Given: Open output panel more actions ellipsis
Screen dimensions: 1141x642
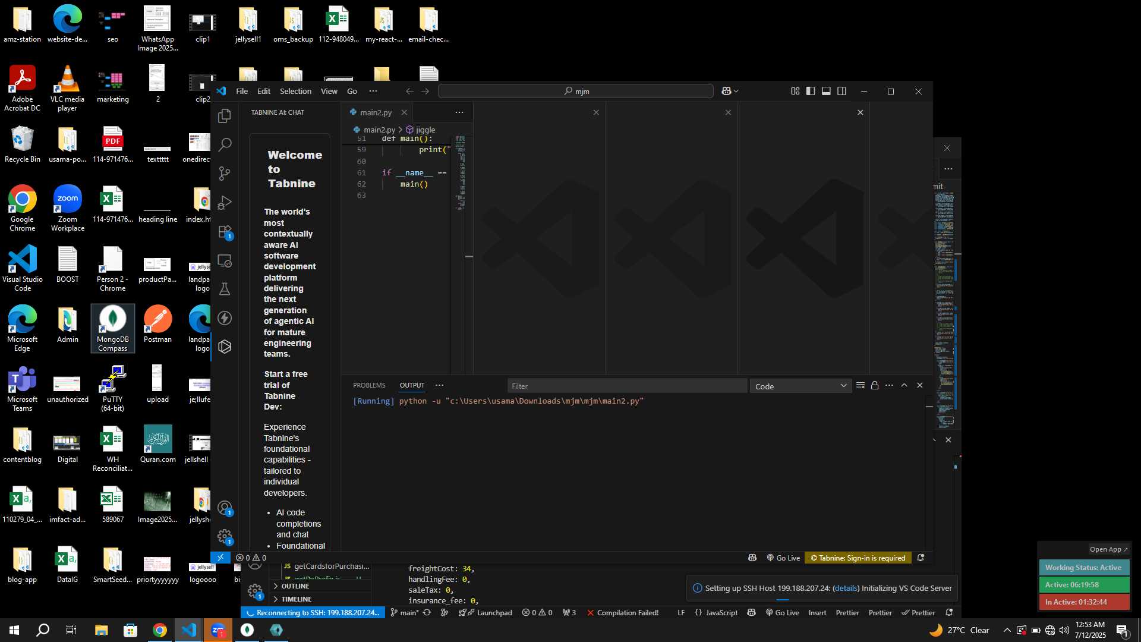Looking at the screenshot, I should click(889, 386).
